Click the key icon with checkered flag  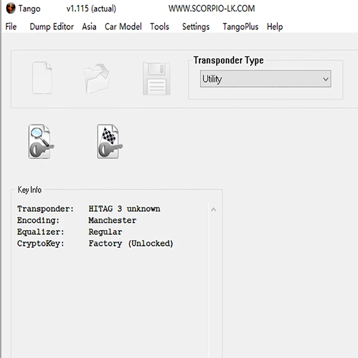pyautogui.click(x=110, y=141)
